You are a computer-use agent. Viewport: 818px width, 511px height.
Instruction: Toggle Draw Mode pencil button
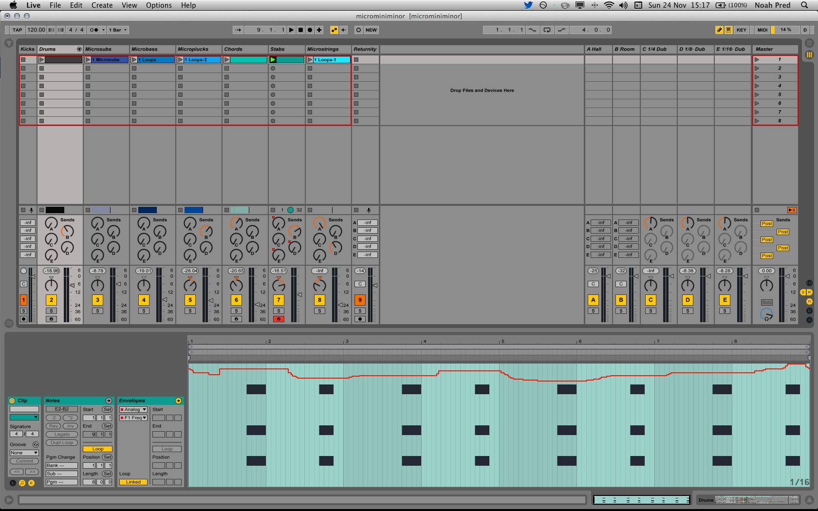[719, 30]
